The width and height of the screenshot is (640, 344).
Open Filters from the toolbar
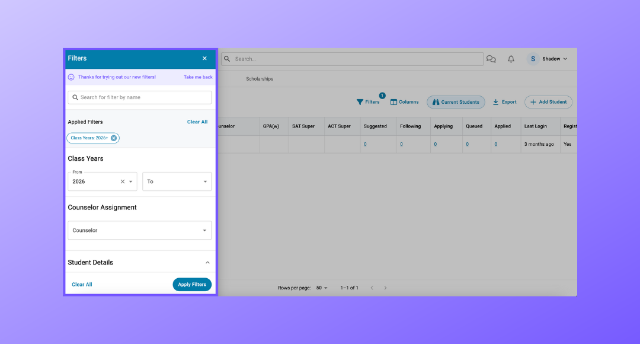click(x=368, y=102)
